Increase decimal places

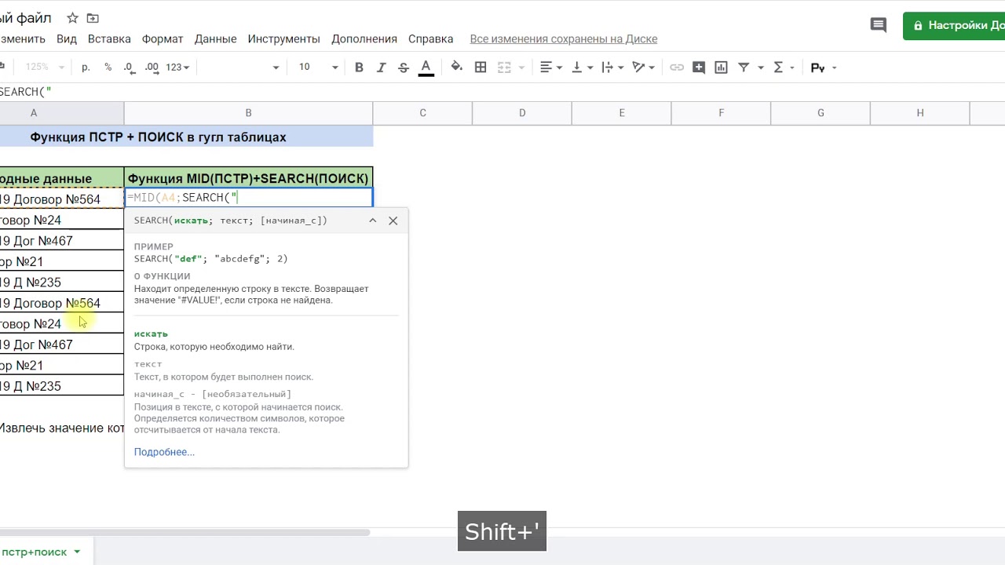pyautogui.click(x=152, y=67)
